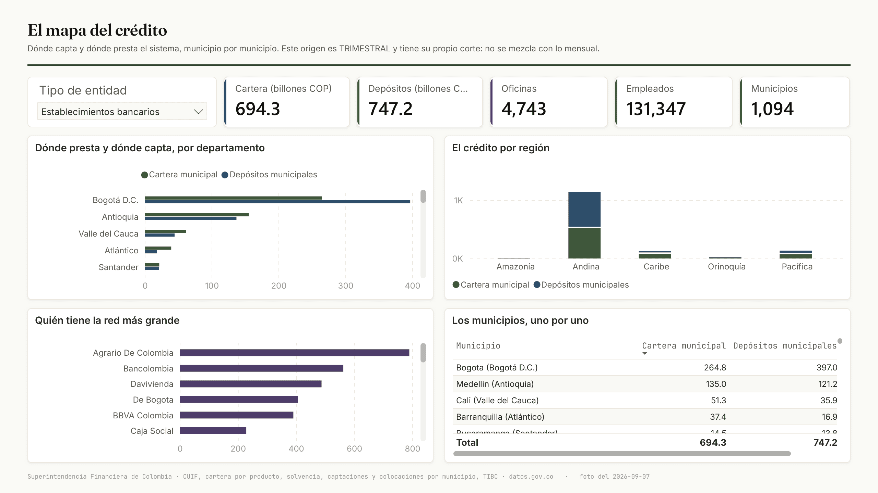
Task: Select the Oficinas 4,743 KPI card
Action: 549,102
